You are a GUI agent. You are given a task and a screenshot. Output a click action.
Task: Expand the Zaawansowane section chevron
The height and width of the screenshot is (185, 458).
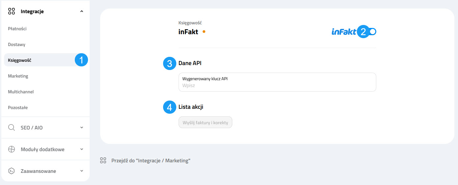pos(82,171)
